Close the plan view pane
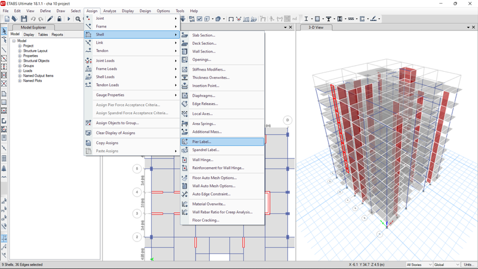The height and width of the screenshot is (269, 478). 290,27
